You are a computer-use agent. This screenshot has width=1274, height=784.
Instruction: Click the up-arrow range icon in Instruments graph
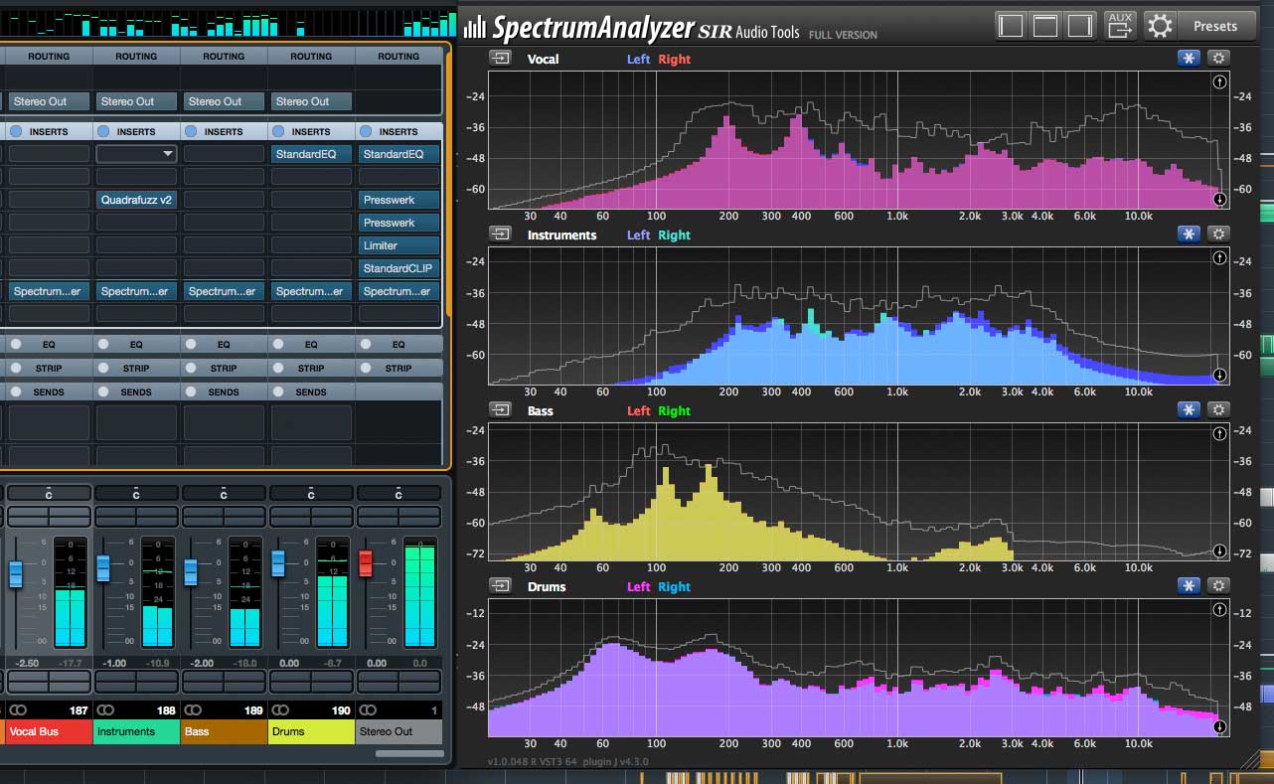(1219, 257)
